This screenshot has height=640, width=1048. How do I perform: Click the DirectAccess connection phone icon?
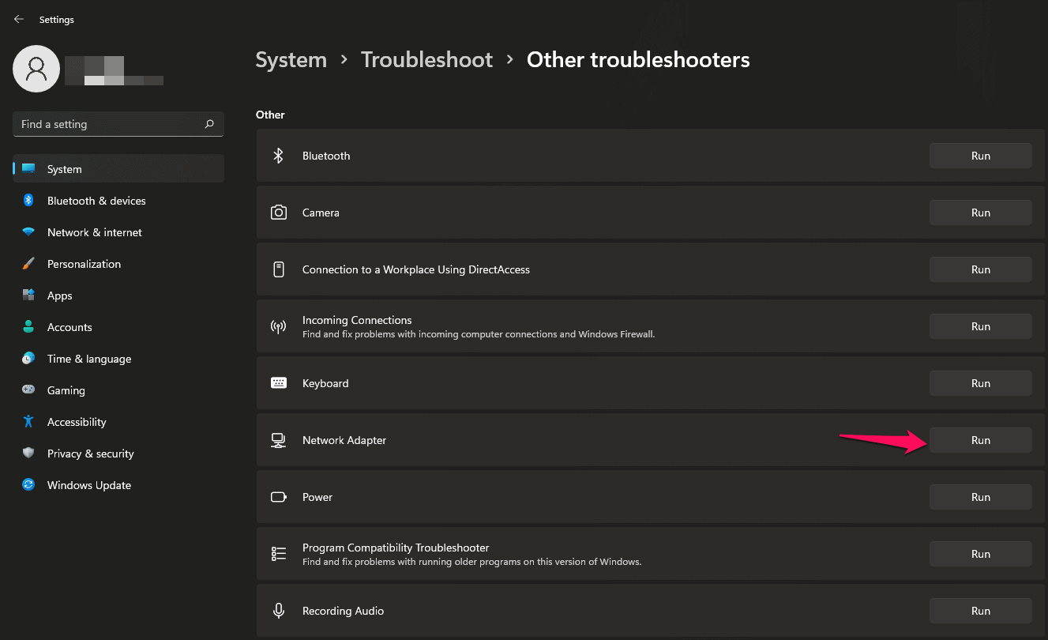point(279,269)
